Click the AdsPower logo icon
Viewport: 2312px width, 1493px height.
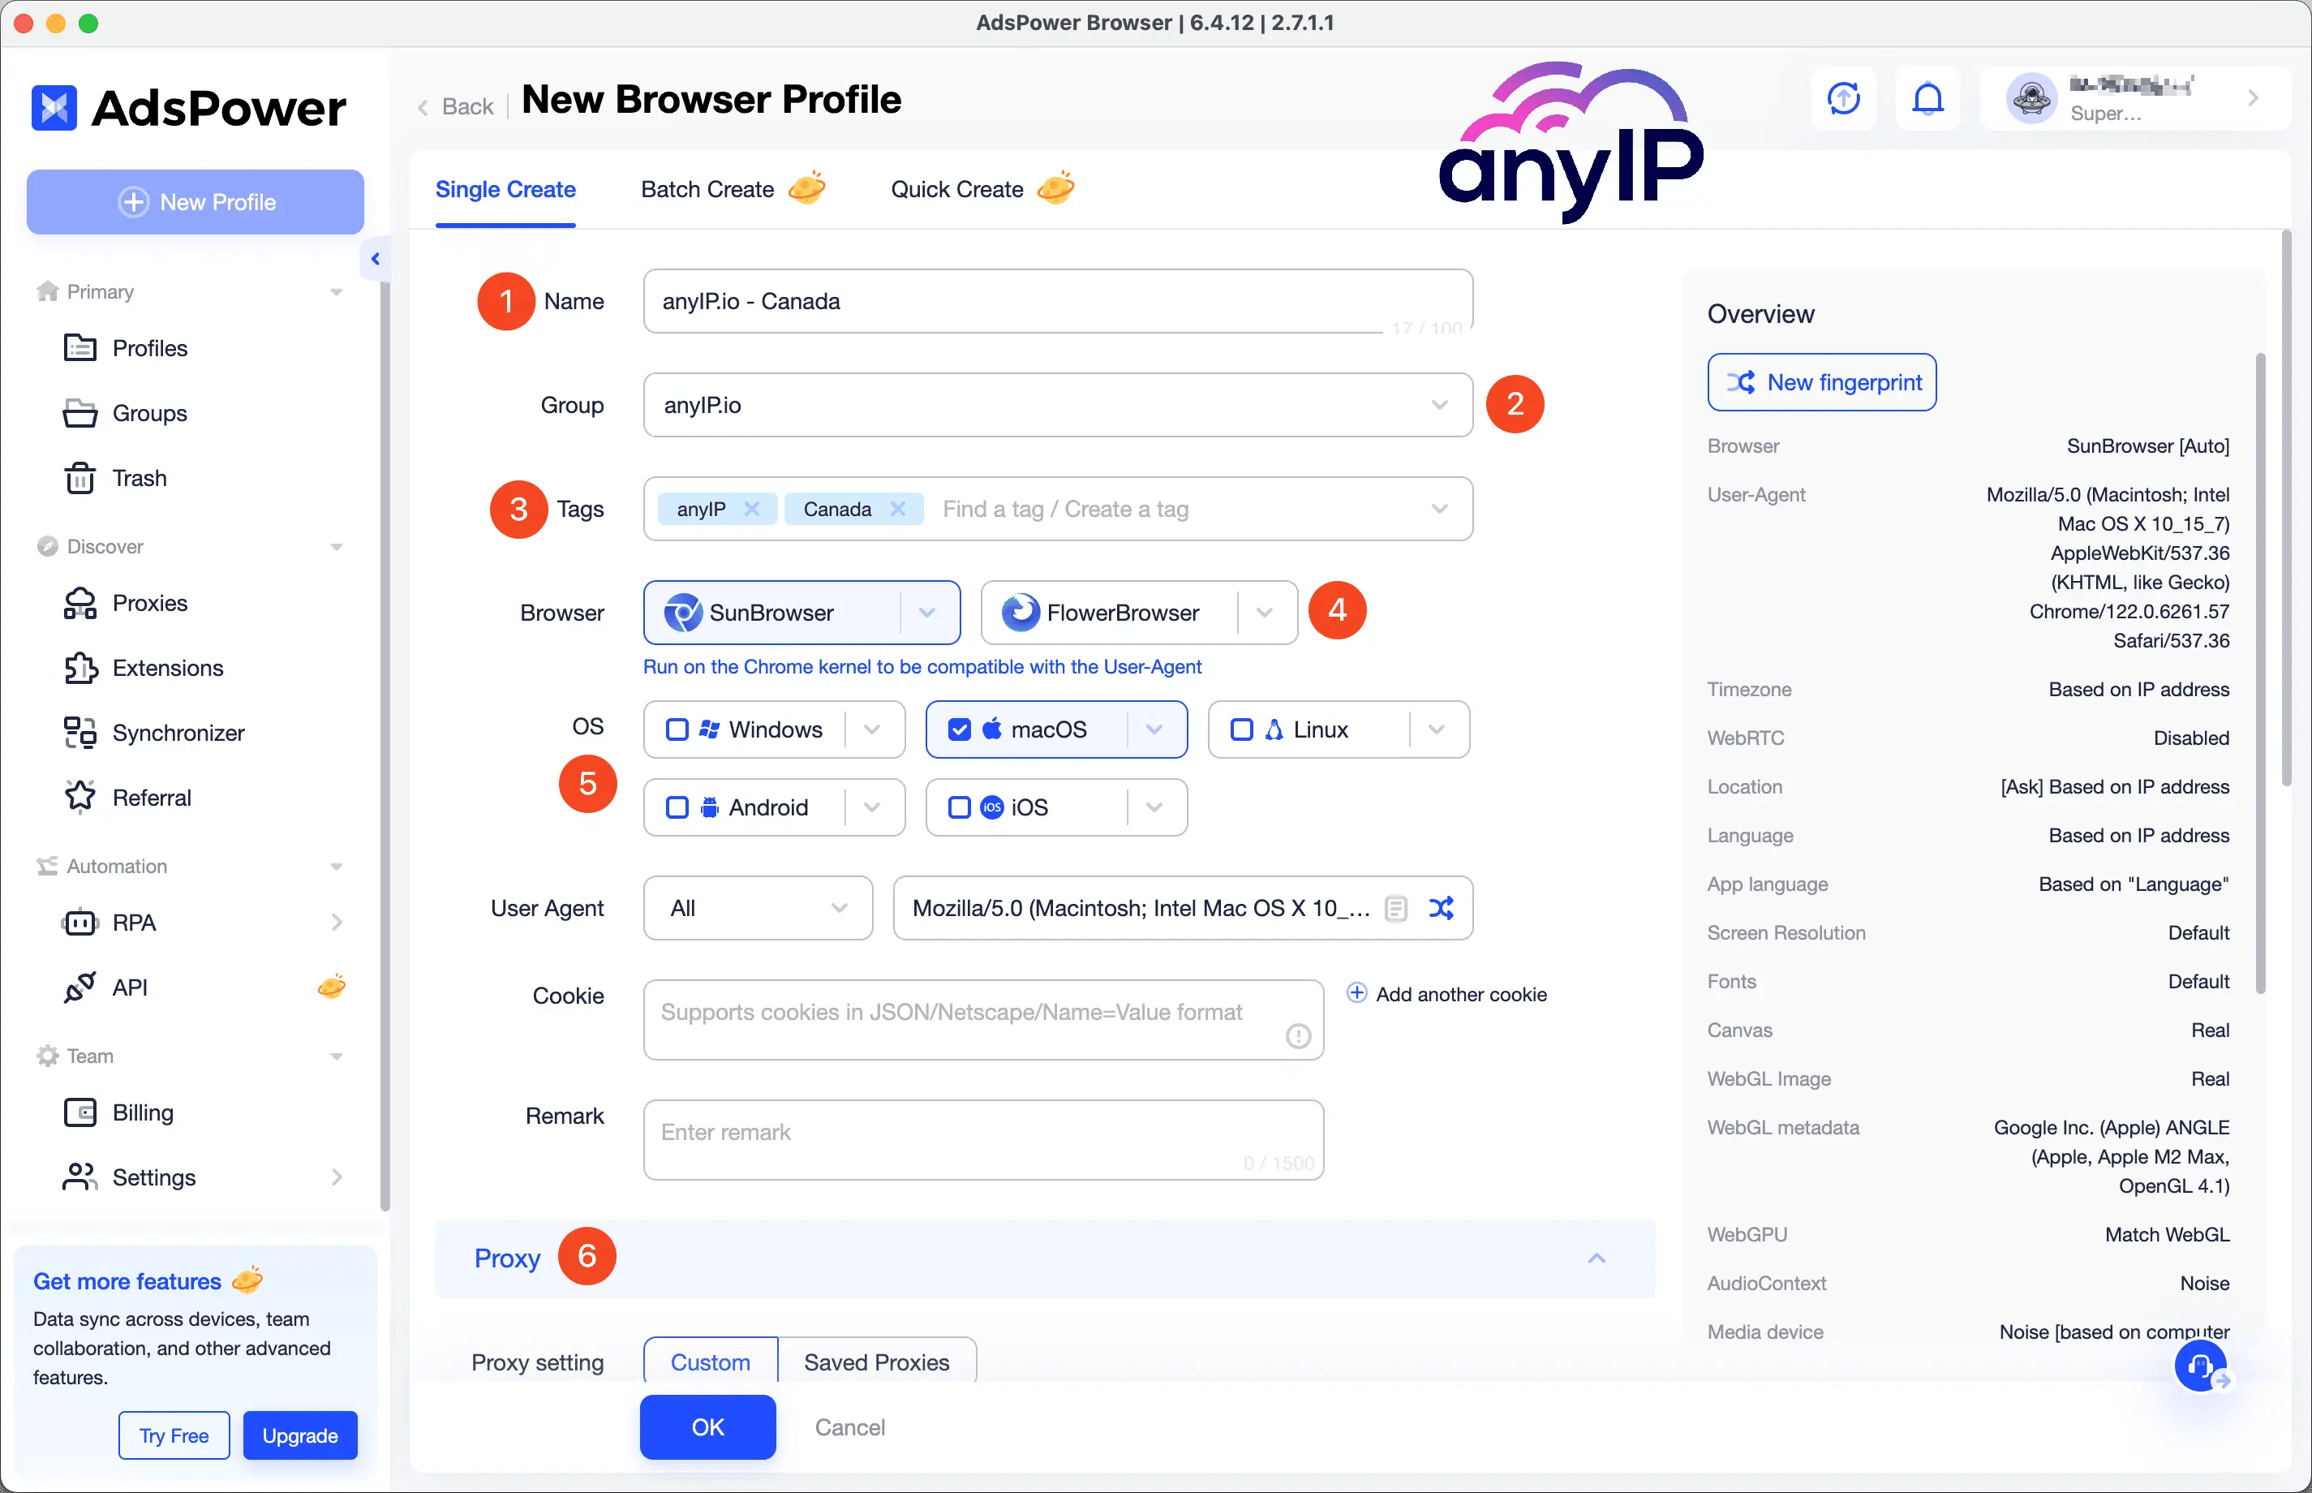point(59,106)
